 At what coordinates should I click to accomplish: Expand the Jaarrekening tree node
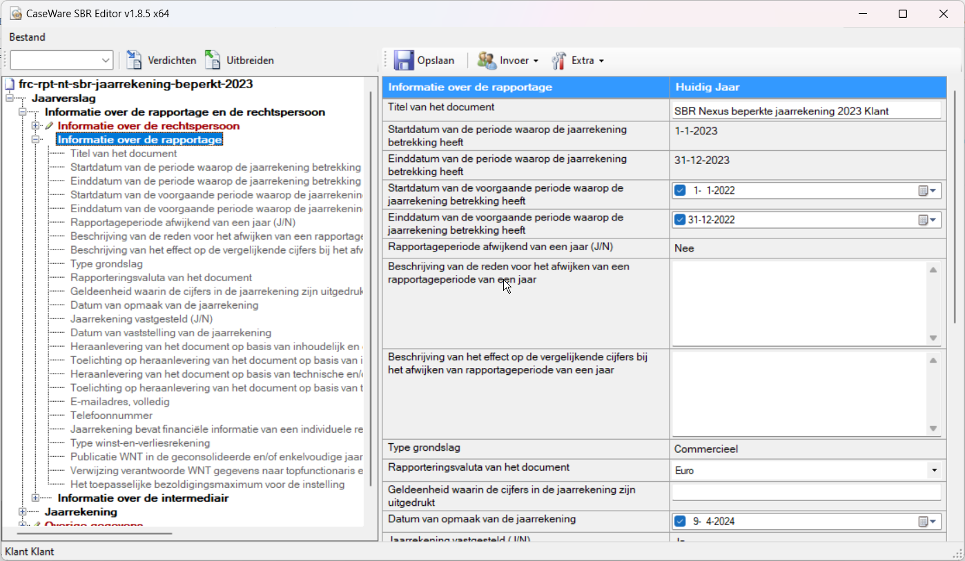(x=23, y=512)
